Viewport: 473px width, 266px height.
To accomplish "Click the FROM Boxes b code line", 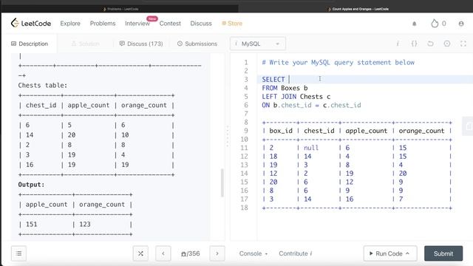I will 285,88.
